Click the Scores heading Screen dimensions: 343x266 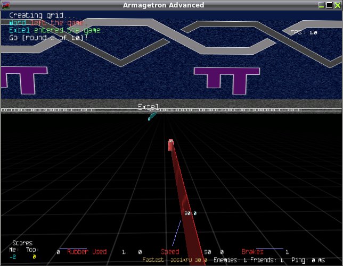[x=22, y=243]
